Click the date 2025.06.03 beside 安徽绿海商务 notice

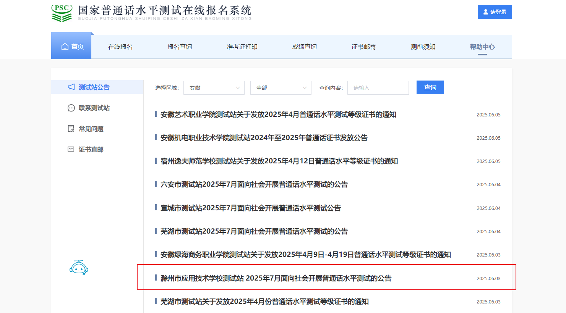[488, 255]
